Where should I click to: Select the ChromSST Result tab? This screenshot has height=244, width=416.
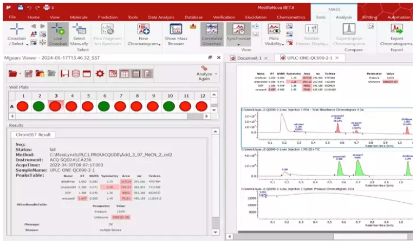point(33,134)
